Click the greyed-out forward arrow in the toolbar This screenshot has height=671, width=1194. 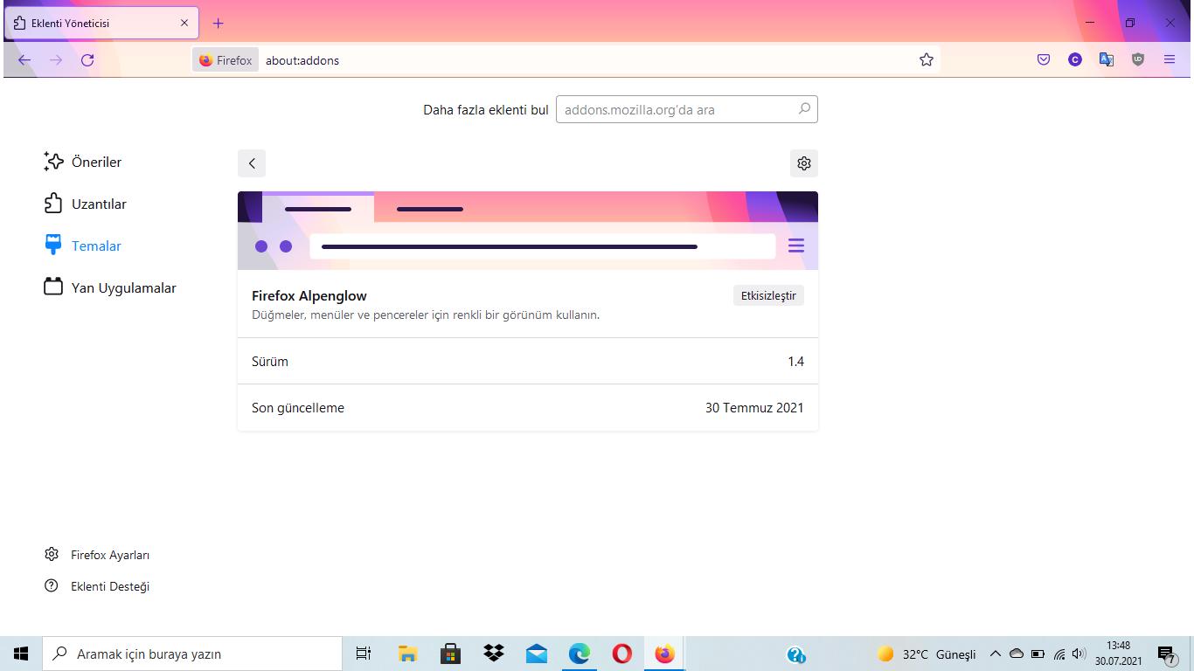(x=56, y=60)
